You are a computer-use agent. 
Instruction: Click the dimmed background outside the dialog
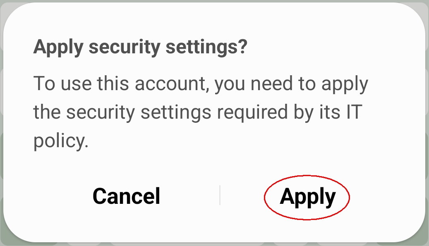[x=427, y=124]
